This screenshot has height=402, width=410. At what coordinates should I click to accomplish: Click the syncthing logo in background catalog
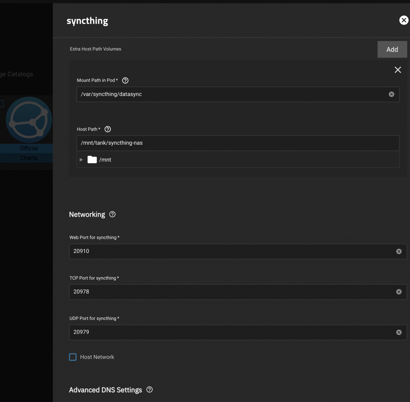[29, 120]
